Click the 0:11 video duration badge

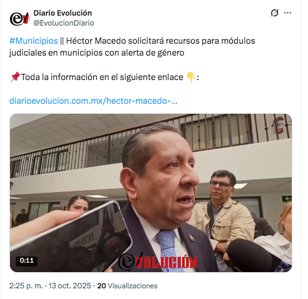[26, 260]
